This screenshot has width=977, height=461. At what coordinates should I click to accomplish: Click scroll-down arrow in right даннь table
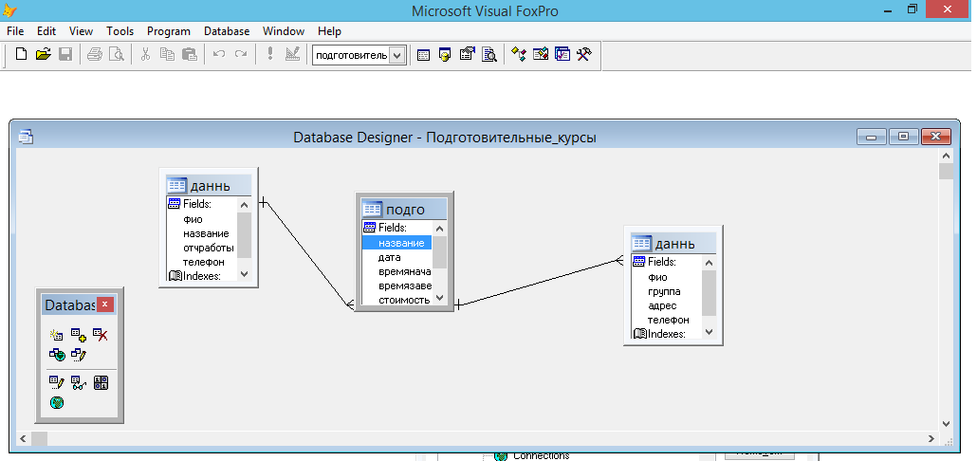click(710, 331)
